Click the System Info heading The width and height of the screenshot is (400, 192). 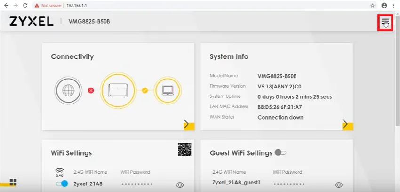pos(229,56)
